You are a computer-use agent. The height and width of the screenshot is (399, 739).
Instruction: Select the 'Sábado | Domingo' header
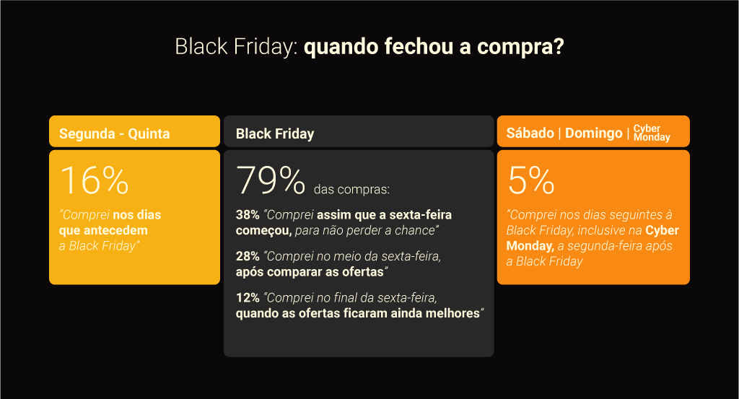(564, 133)
